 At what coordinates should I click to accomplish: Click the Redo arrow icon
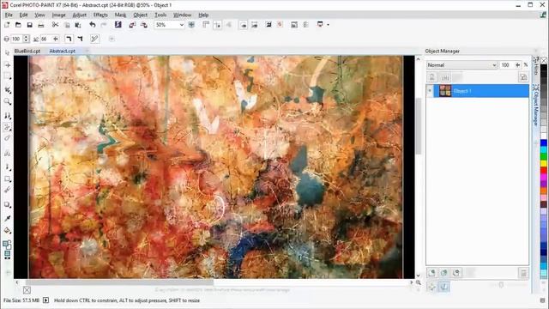[x=104, y=25]
